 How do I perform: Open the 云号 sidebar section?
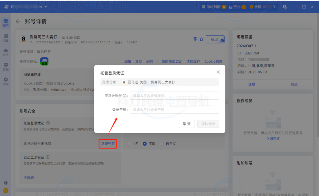coord(6,53)
